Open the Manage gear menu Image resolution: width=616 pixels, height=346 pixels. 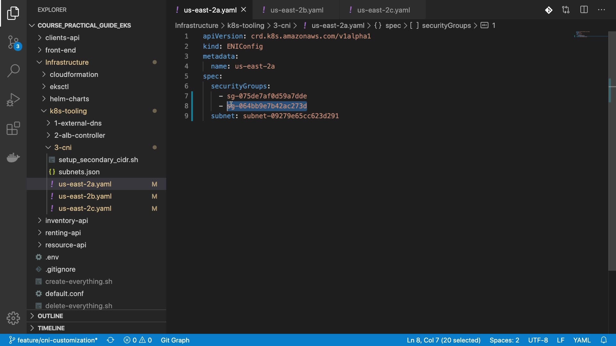pos(13,318)
